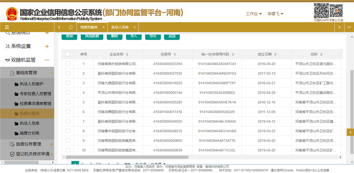Sort by 住所 column arrows

(x=321, y=54)
